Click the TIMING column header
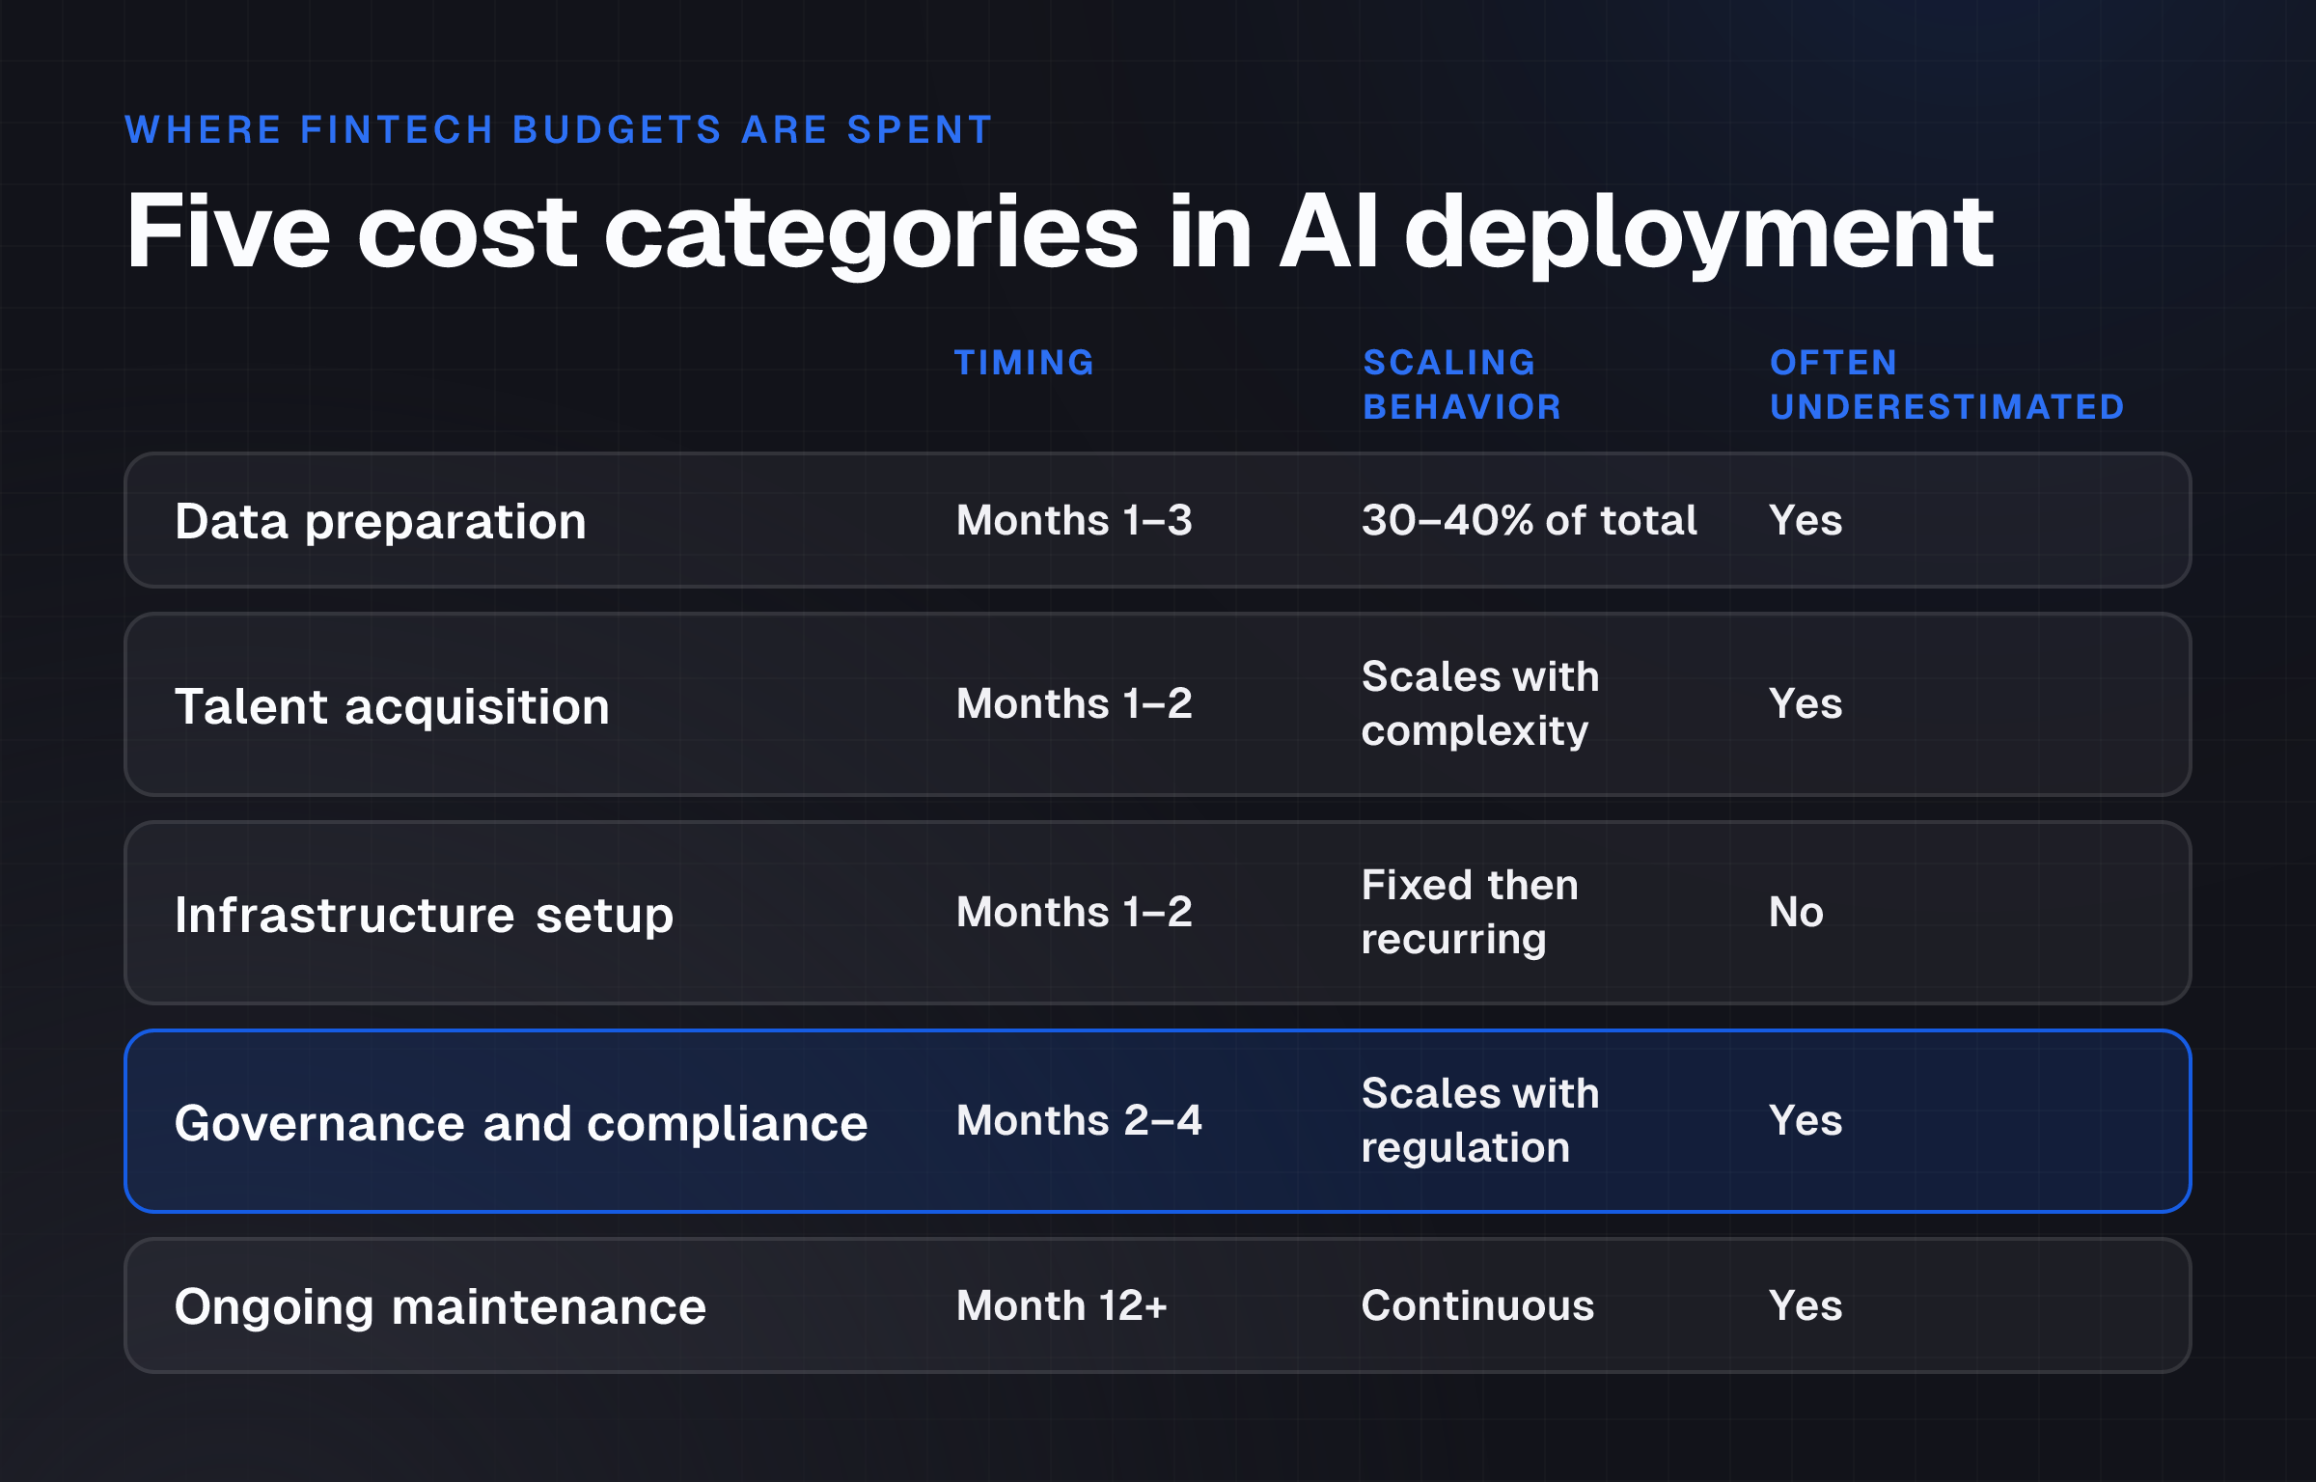Screen dimensions: 2316x1482 [x=1024, y=363]
